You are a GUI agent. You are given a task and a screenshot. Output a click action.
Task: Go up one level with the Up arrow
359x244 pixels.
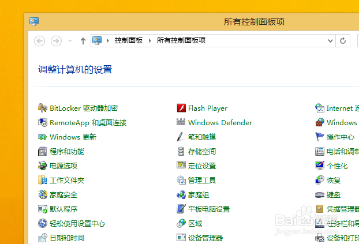click(x=83, y=41)
